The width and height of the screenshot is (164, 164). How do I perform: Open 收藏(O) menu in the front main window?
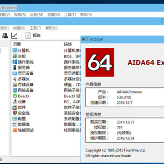click(x=19, y=28)
